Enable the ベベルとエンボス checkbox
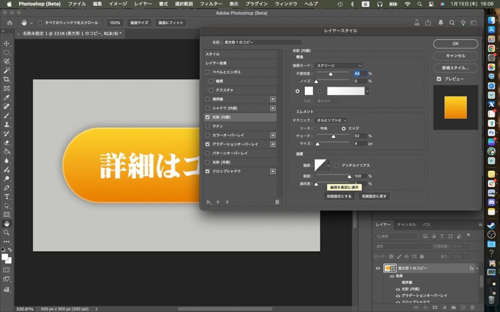The image size is (500, 312). pos(208,72)
